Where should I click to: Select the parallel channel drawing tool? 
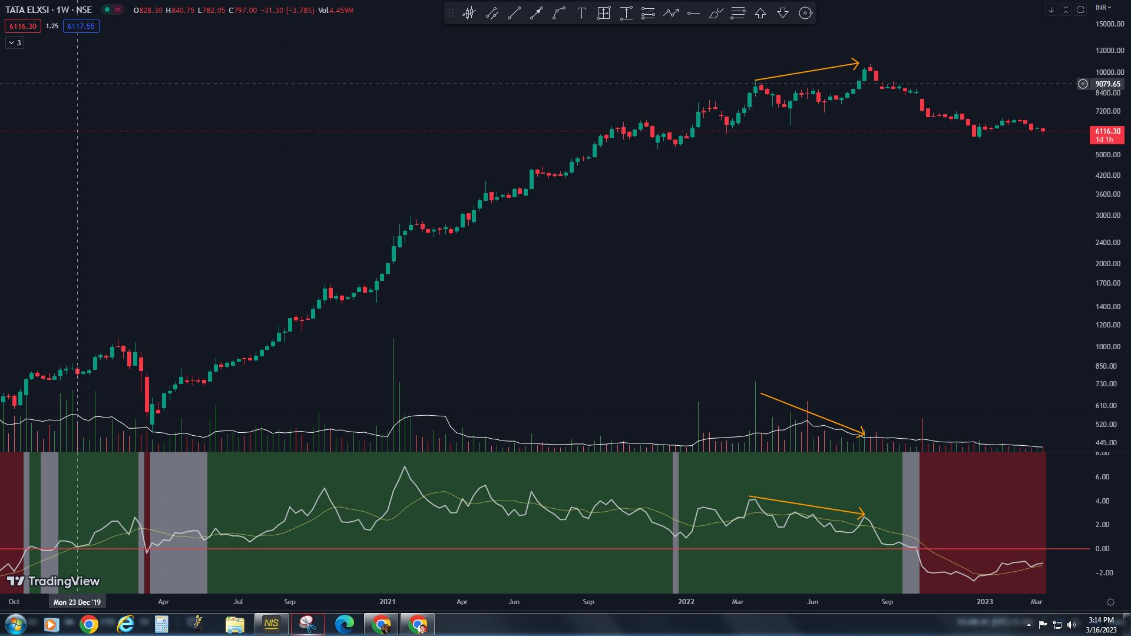click(x=492, y=13)
